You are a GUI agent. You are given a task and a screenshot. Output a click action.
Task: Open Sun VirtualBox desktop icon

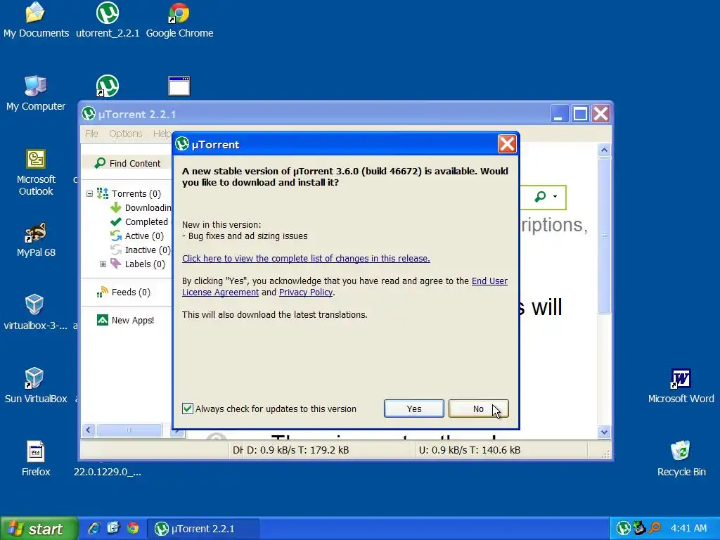(36, 386)
